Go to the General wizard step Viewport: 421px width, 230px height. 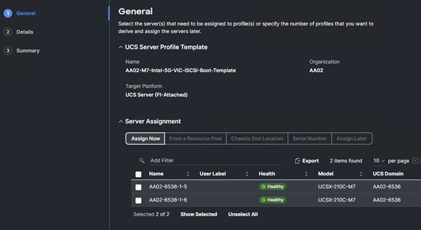[26, 13]
